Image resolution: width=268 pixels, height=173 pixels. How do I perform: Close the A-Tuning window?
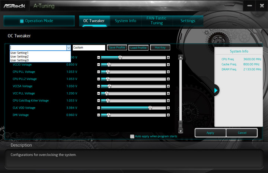point(262,6)
